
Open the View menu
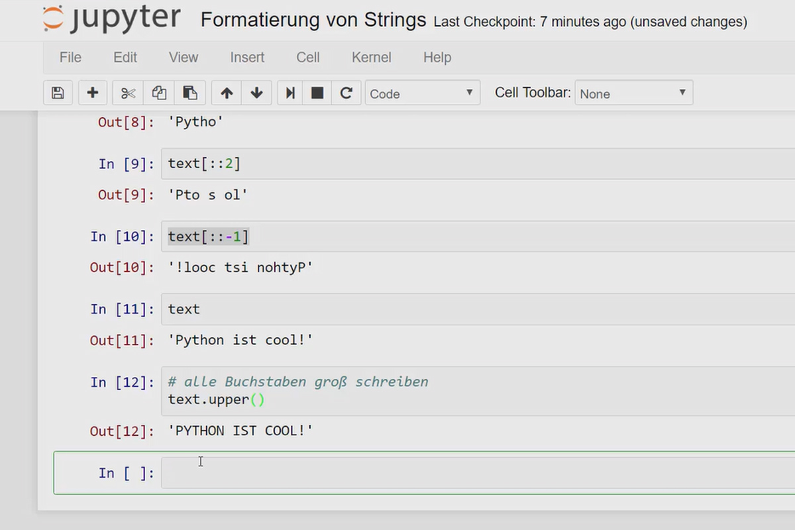tap(184, 58)
